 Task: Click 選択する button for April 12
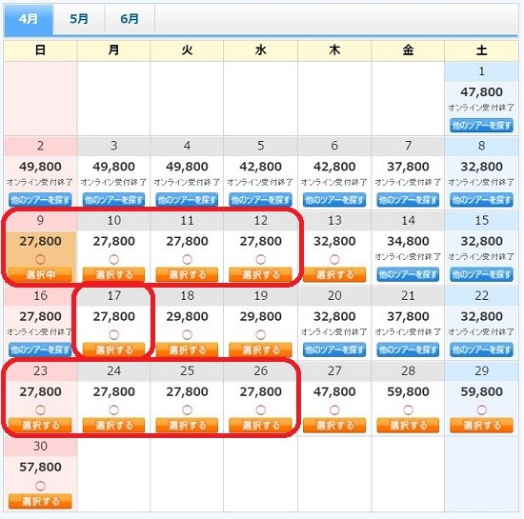(261, 274)
